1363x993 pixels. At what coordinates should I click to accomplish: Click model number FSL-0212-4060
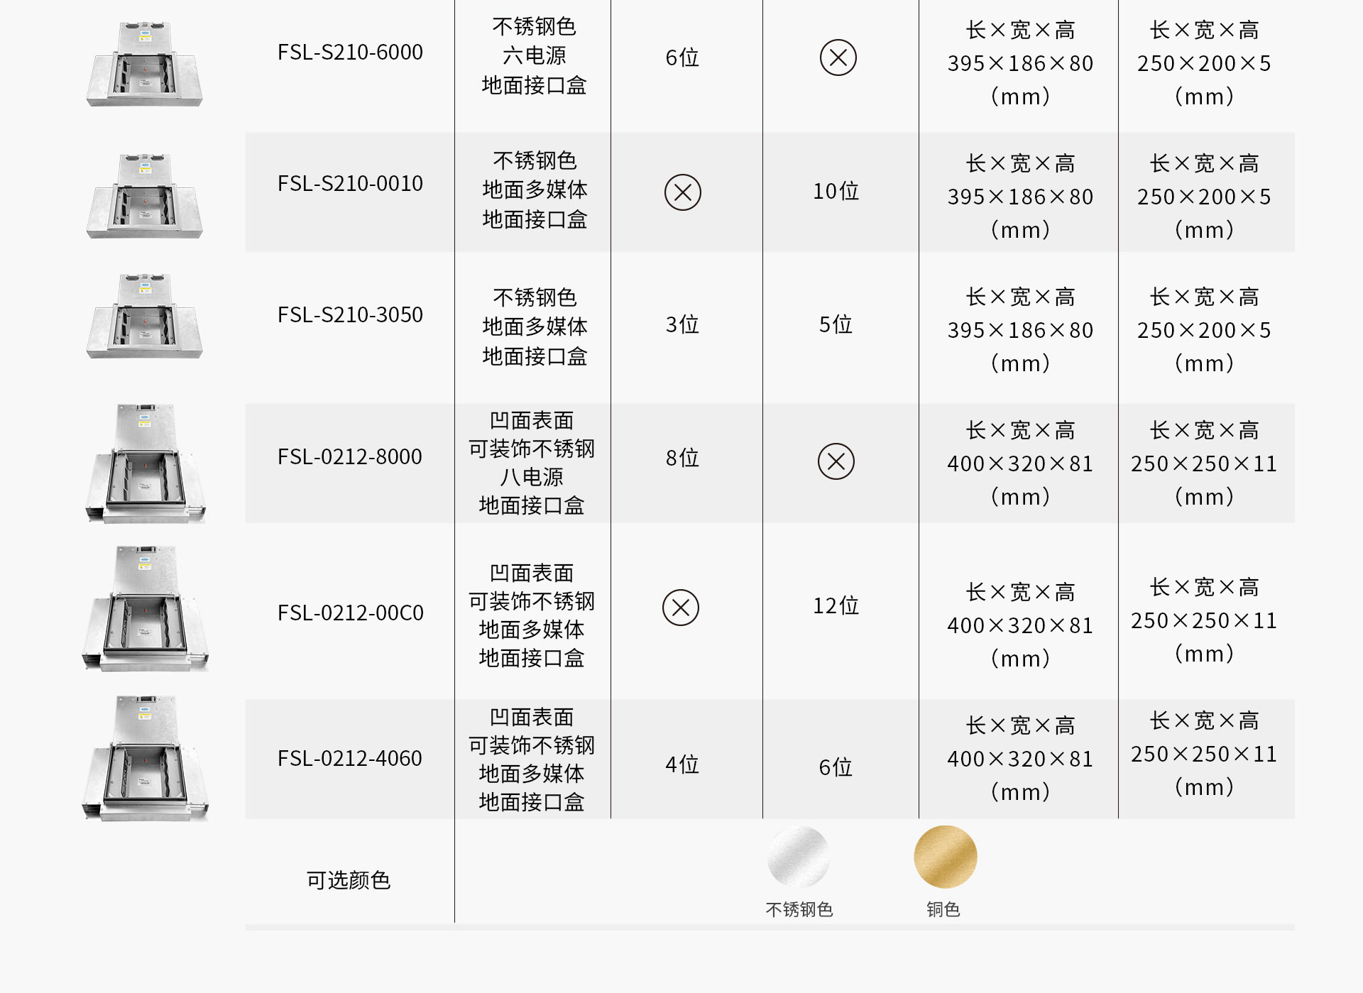pos(350,758)
